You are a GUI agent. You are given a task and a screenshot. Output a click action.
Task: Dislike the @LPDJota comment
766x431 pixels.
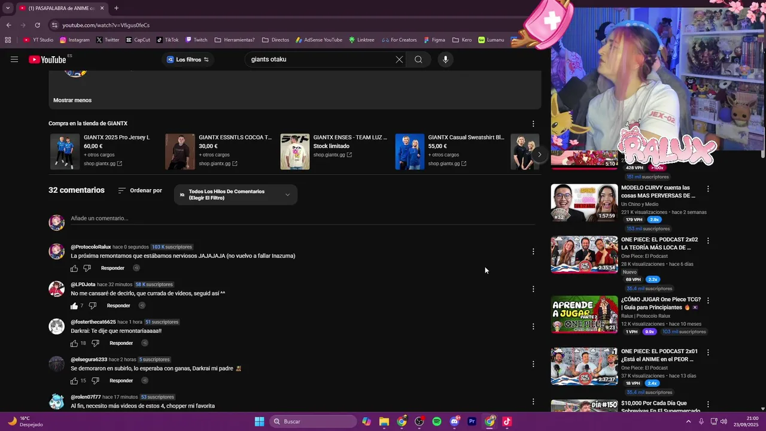point(93,306)
